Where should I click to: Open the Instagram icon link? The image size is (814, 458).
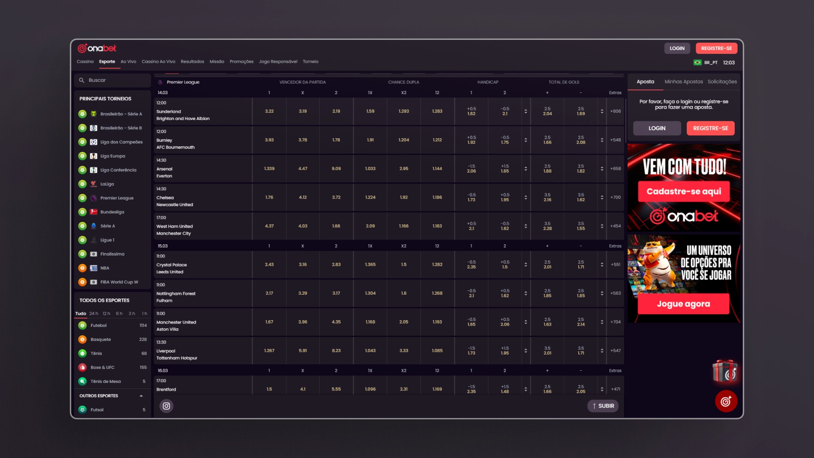point(166,406)
